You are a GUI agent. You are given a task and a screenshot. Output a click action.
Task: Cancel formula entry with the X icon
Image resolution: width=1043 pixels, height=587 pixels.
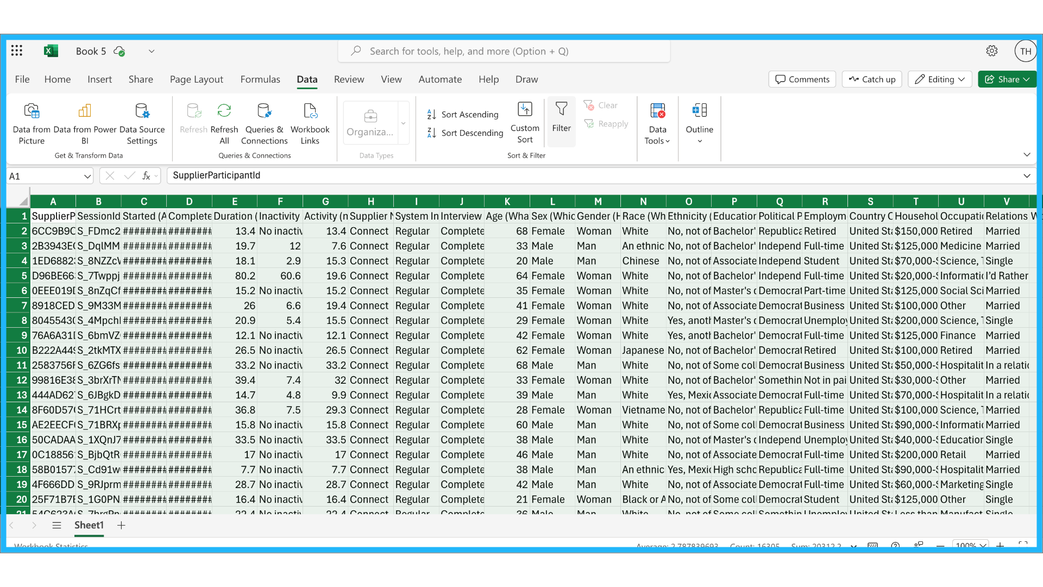[110, 176]
